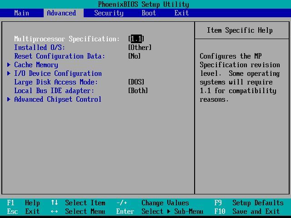This screenshot has height=218, width=291.
Task: Select Large Disk Access Mode label
Action: click(56, 82)
